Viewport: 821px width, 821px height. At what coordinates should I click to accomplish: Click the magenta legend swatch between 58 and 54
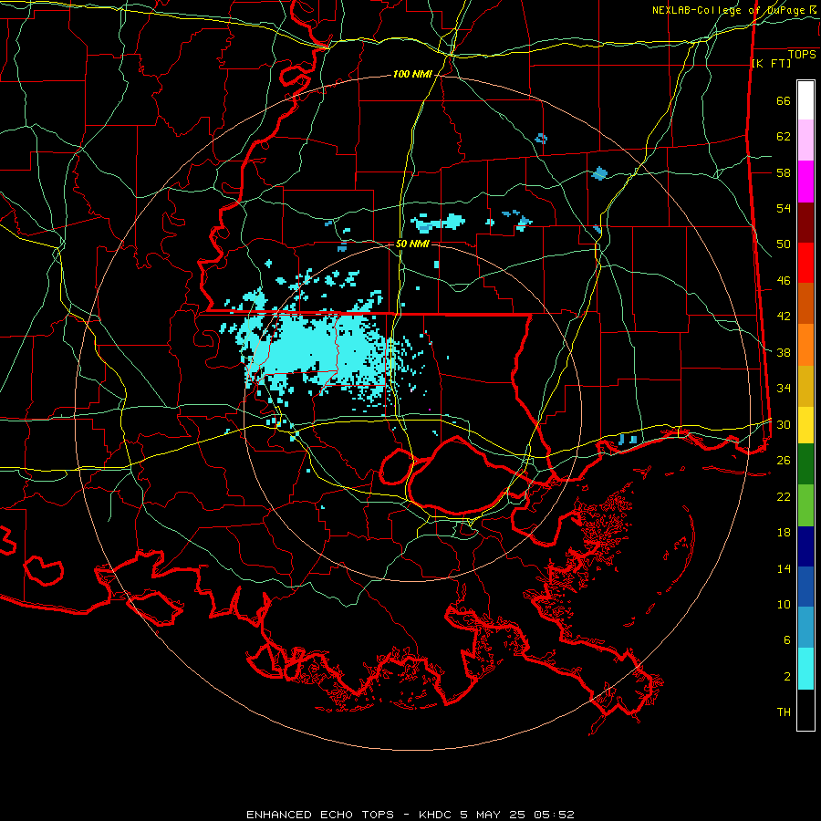coord(805,182)
